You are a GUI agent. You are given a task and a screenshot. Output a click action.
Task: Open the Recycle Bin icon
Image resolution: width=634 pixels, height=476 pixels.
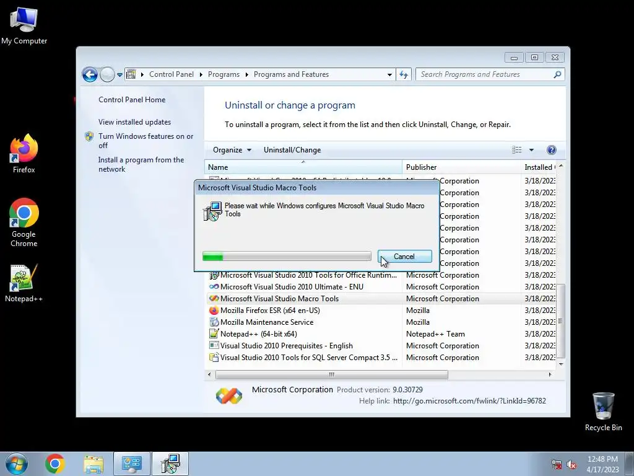(x=603, y=412)
